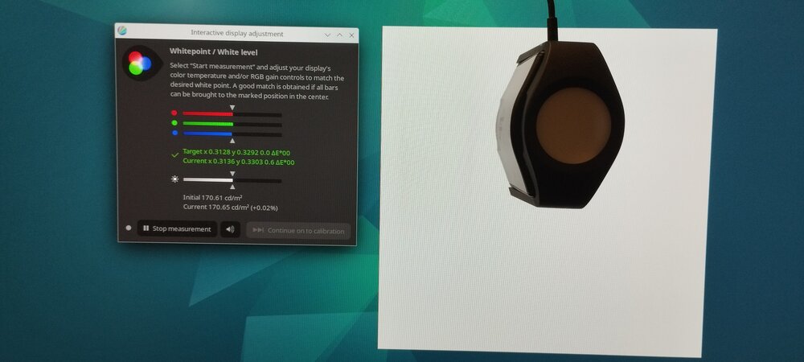Select the blue channel dot indicator
This screenshot has height=362, width=804.
(174, 133)
